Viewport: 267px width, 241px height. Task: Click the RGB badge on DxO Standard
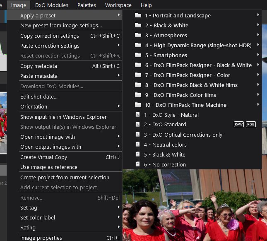(x=251, y=124)
